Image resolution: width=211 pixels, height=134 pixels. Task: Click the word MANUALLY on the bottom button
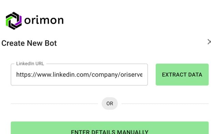point(133,132)
